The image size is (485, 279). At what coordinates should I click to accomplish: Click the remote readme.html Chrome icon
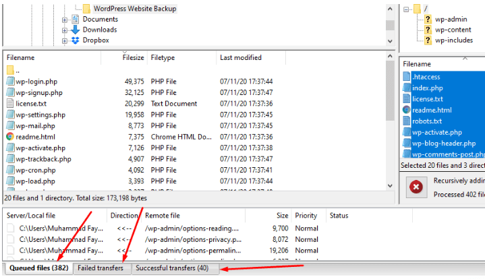coord(407,110)
